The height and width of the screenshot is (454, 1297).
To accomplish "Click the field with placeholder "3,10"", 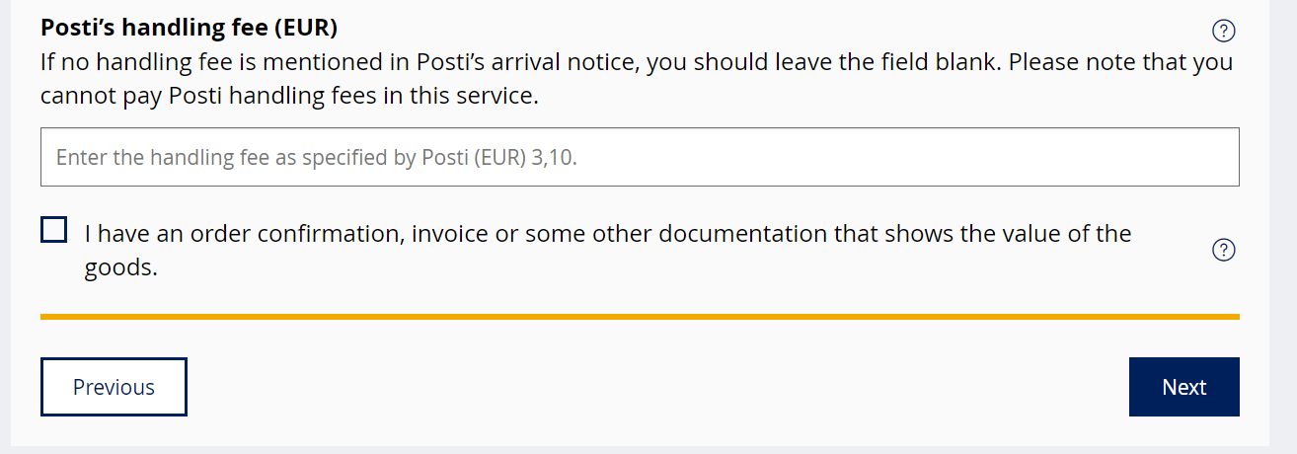I will click(x=640, y=157).
